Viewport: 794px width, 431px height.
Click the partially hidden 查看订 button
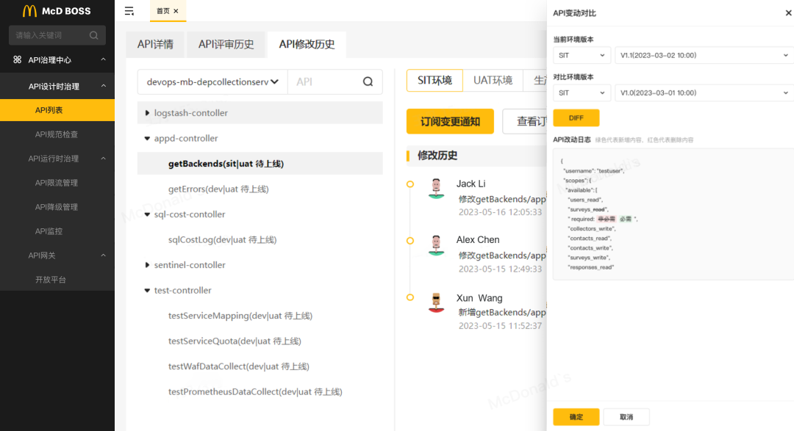click(x=525, y=121)
